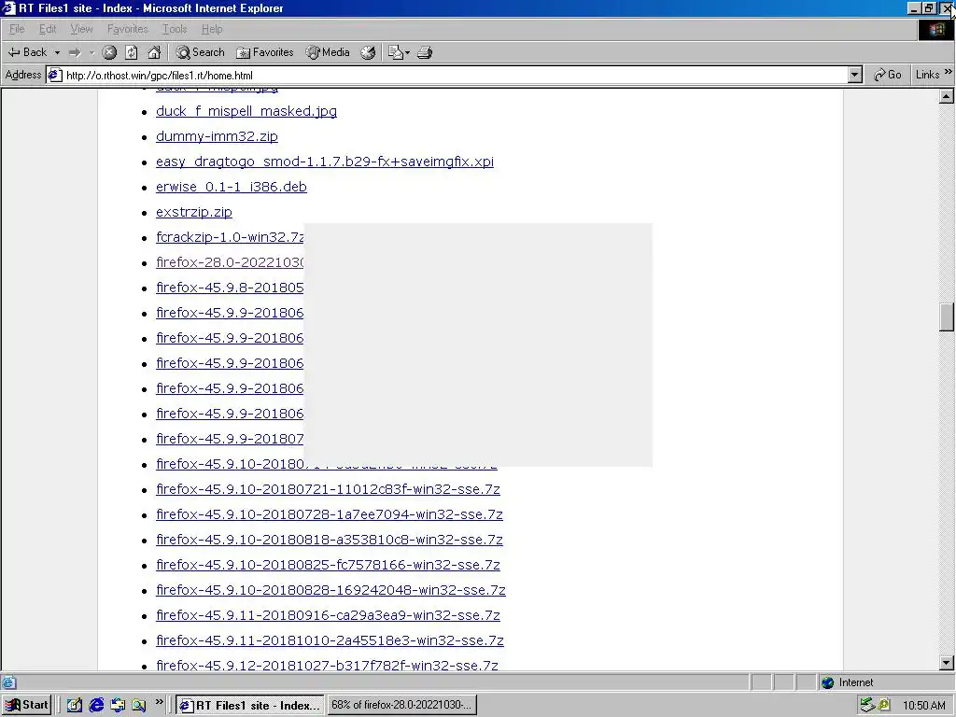This screenshot has width=956, height=717.
Task: Click the Forward navigation arrow
Action: click(x=75, y=52)
